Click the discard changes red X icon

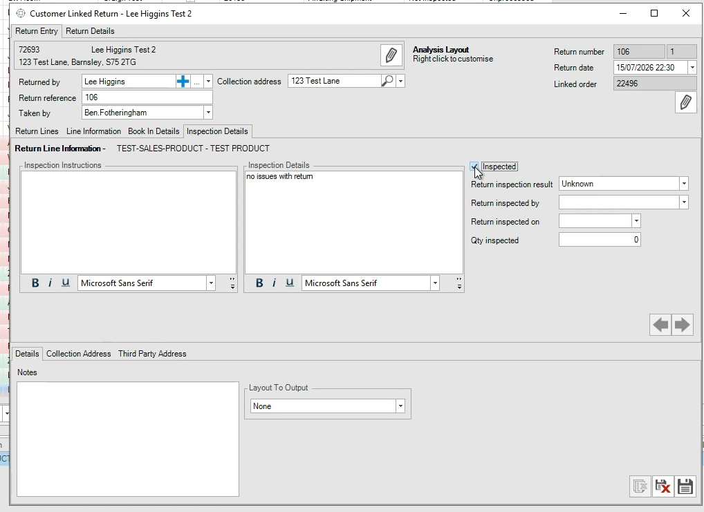pyautogui.click(x=663, y=486)
